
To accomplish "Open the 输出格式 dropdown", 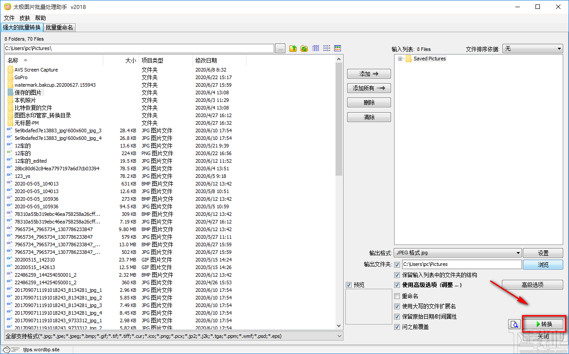I will (x=458, y=253).
